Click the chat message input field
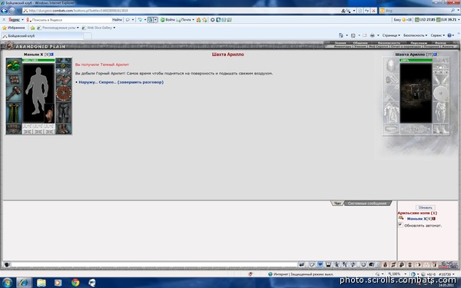 (154, 265)
